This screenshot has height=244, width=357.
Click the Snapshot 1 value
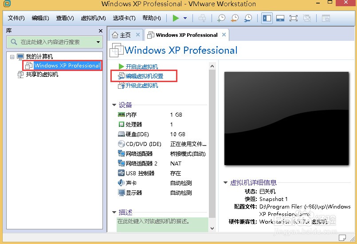point(273,199)
